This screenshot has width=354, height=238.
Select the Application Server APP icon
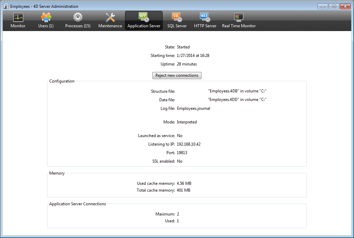144,17
